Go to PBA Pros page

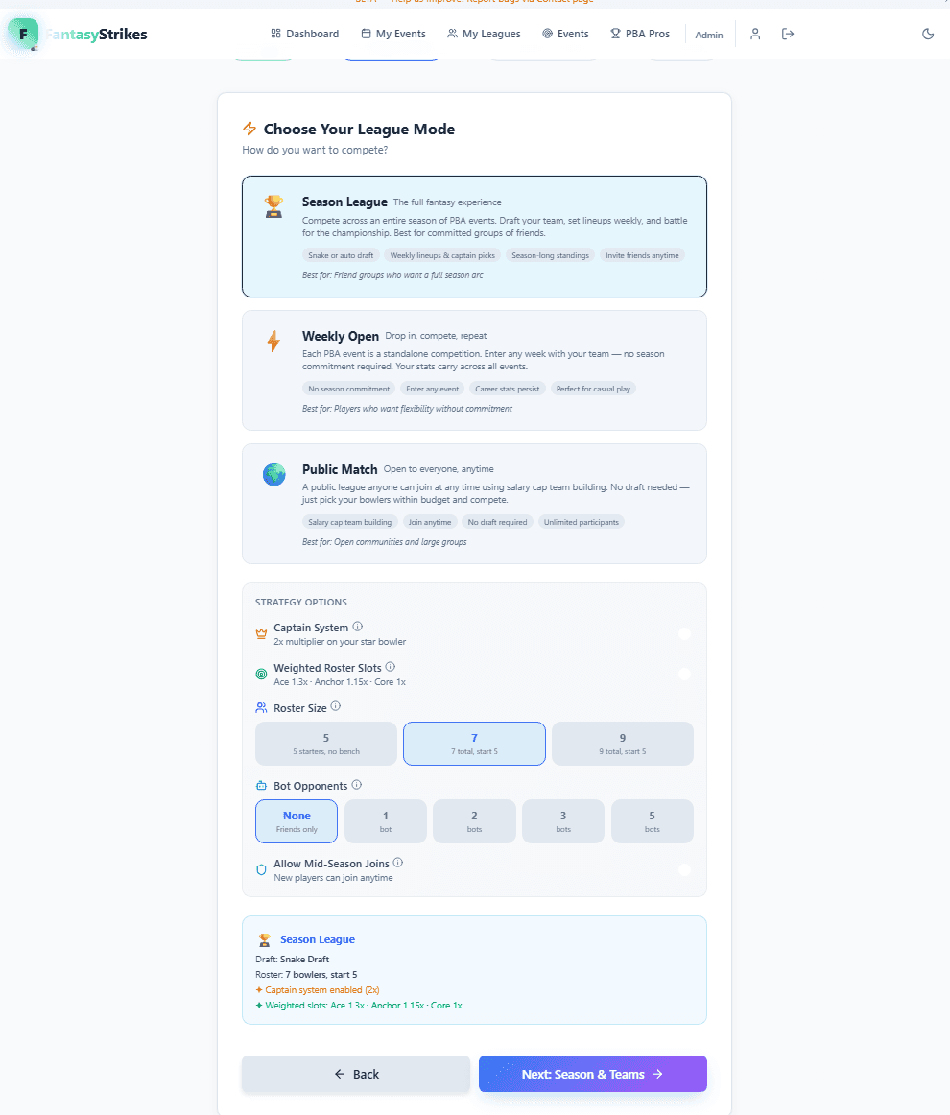(x=640, y=34)
